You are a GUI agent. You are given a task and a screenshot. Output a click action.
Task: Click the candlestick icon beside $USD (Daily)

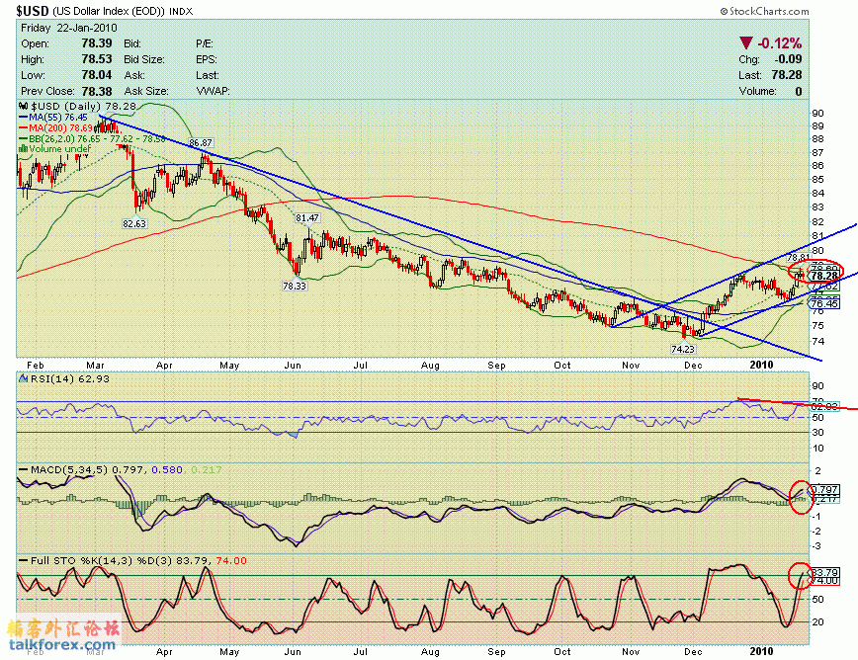click(23, 106)
